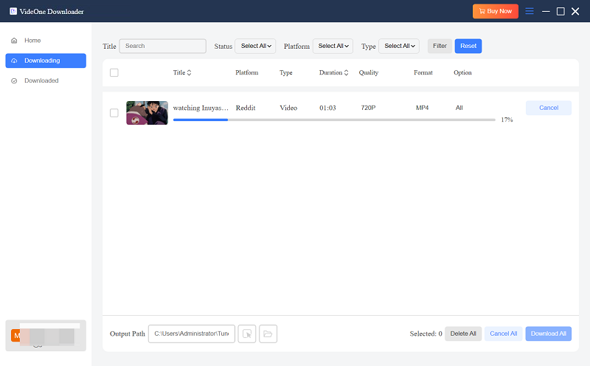Viewport: 590px width, 366px height.
Task: Switch to the Downloaded tab
Action: pyautogui.click(x=41, y=80)
